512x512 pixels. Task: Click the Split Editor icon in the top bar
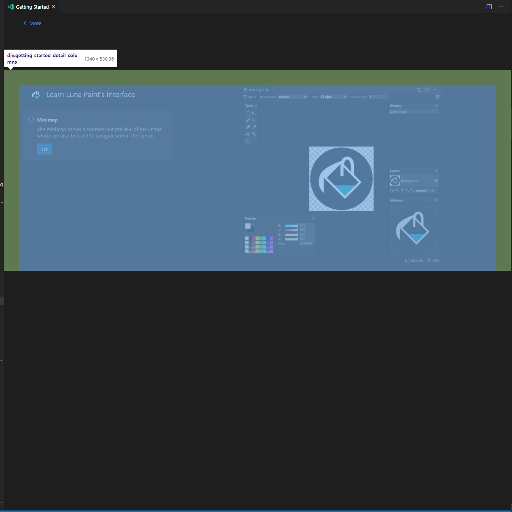[x=489, y=7]
